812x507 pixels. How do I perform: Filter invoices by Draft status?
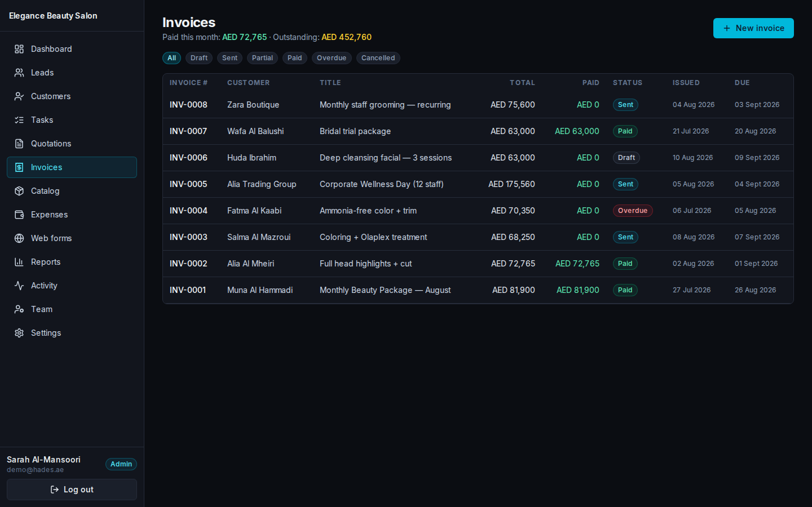199,58
